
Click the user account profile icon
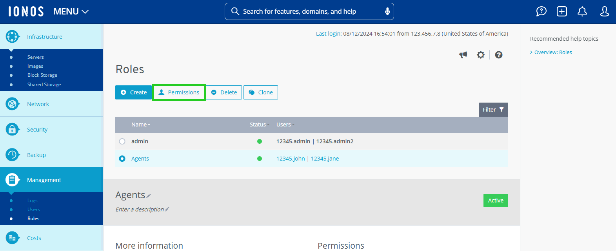tap(604, 12)
